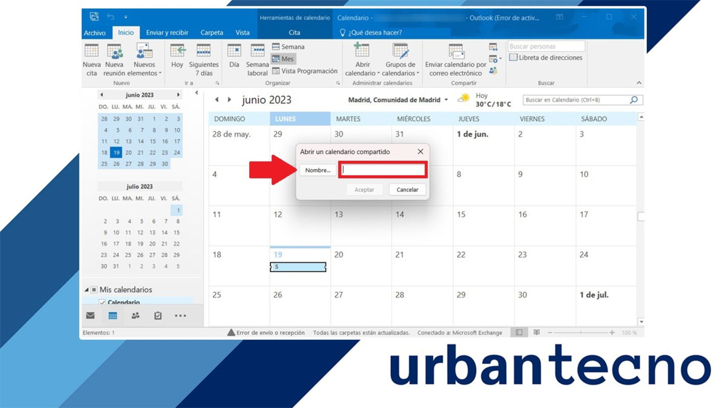Toggle the Calendario checkbox
The height and width of the screenshot is (408, 726).
pos(102,303)
